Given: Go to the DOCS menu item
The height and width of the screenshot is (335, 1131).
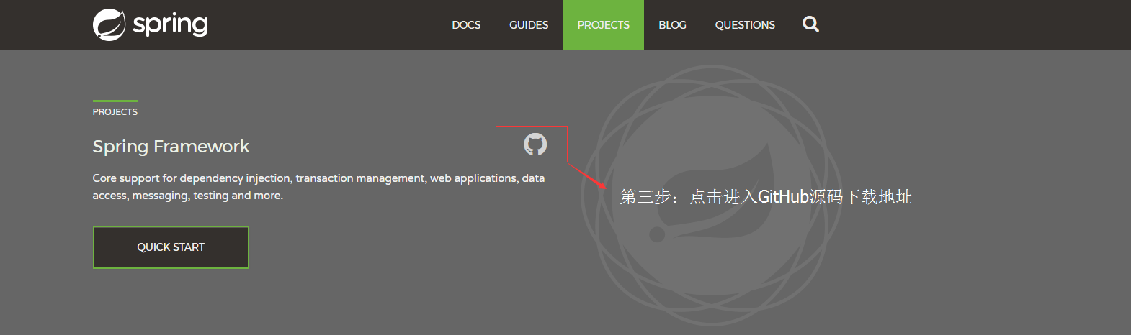Looking at the screenshot, I should (x=466, y=25).
